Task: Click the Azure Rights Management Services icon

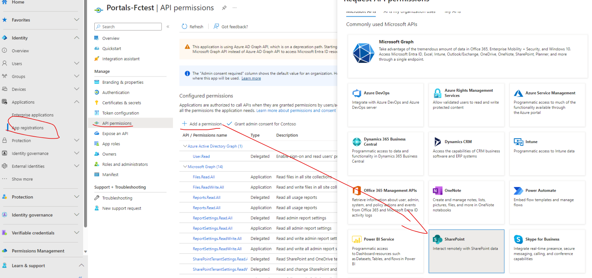Action: click(437, 93)
